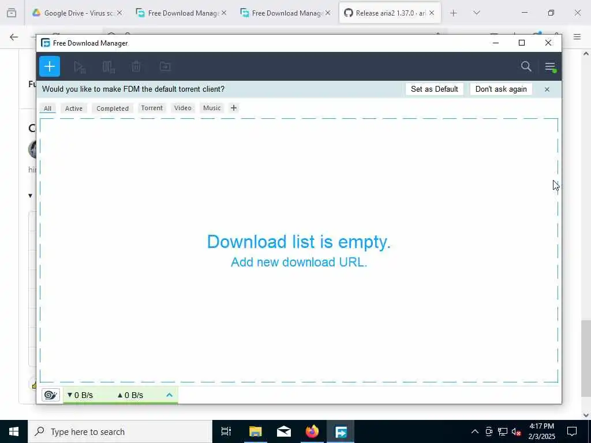
Task: Select the Active filter tab
Action: click(x=73, y=108)
